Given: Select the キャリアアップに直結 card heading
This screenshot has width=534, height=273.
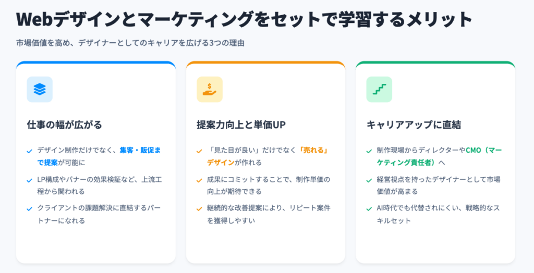Looking at the screenshot, I should [x=414, y=125].
